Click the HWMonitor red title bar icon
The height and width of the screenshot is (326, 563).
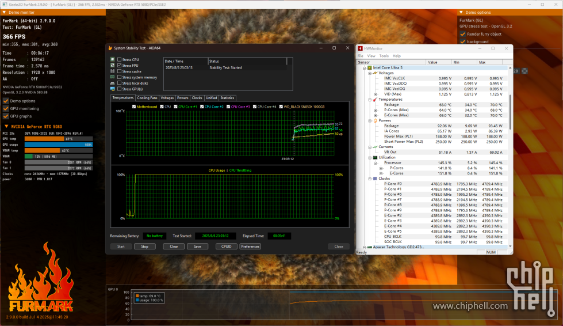click(360, 48)
